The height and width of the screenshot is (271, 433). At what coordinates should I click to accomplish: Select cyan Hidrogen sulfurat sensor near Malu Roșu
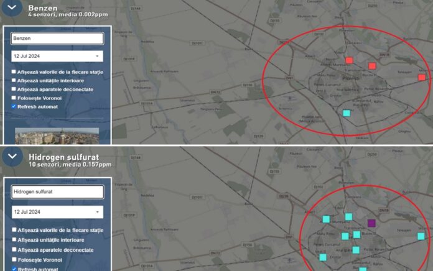coord(345,236)
